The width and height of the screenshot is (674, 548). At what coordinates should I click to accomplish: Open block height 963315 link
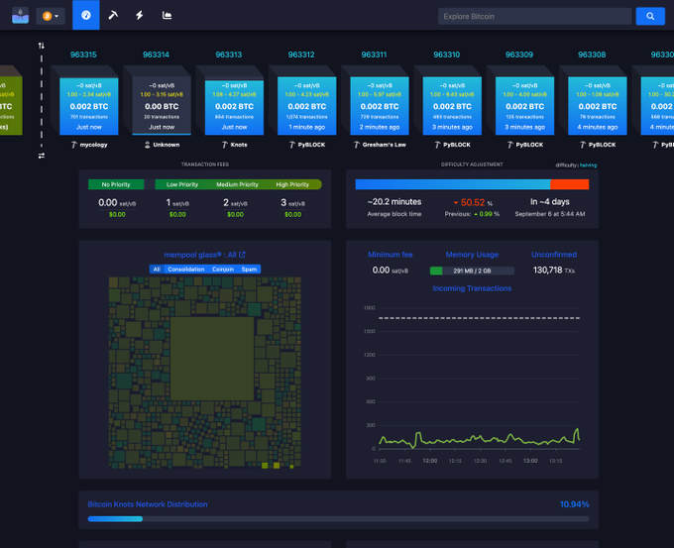coord(83,55)
